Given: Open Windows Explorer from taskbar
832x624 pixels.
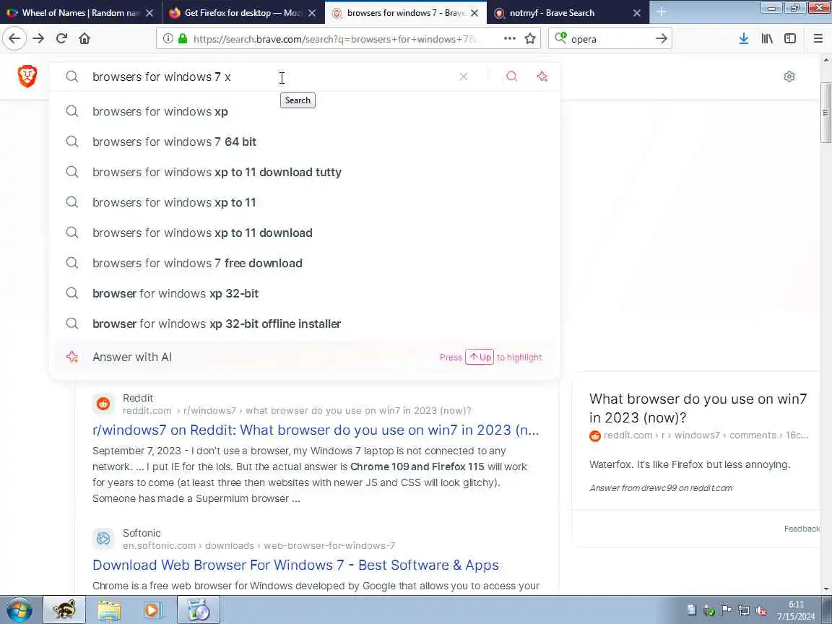Looking at the screenshot, I should tap(109, 610).
